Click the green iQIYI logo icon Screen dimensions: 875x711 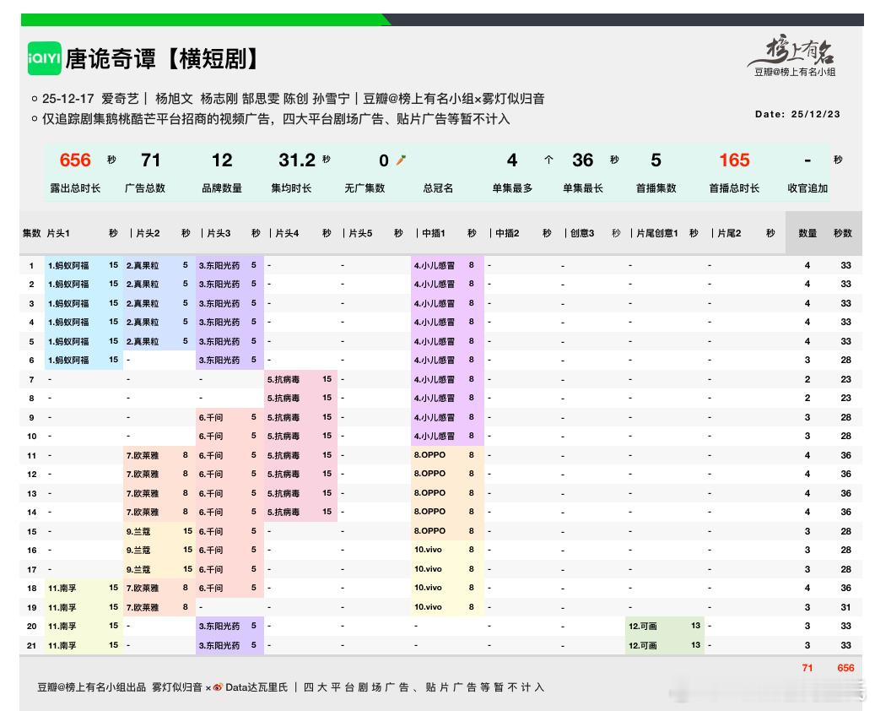44,58
